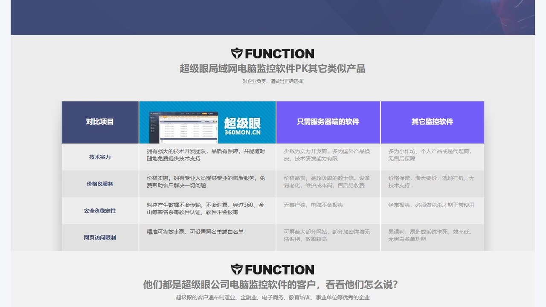
Task: Click the upper FUNCTION title text
Action: pyautogui.click(x=279, y=54)
